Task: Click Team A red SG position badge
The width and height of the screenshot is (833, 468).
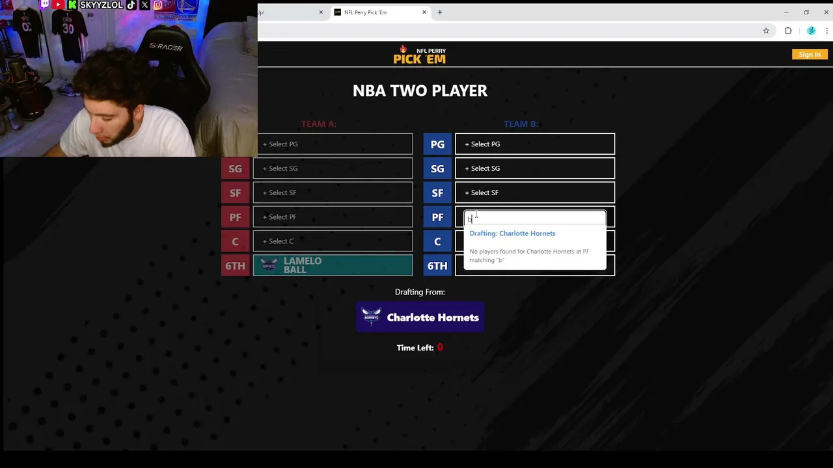Action: (x=235, y=168)
